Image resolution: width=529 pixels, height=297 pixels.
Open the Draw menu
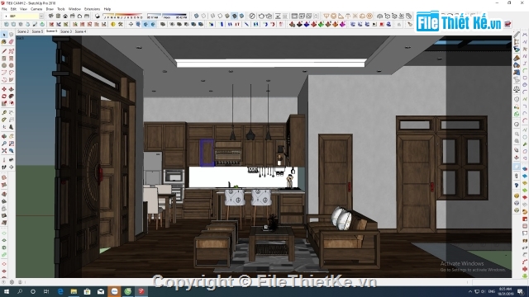[50, 9]
